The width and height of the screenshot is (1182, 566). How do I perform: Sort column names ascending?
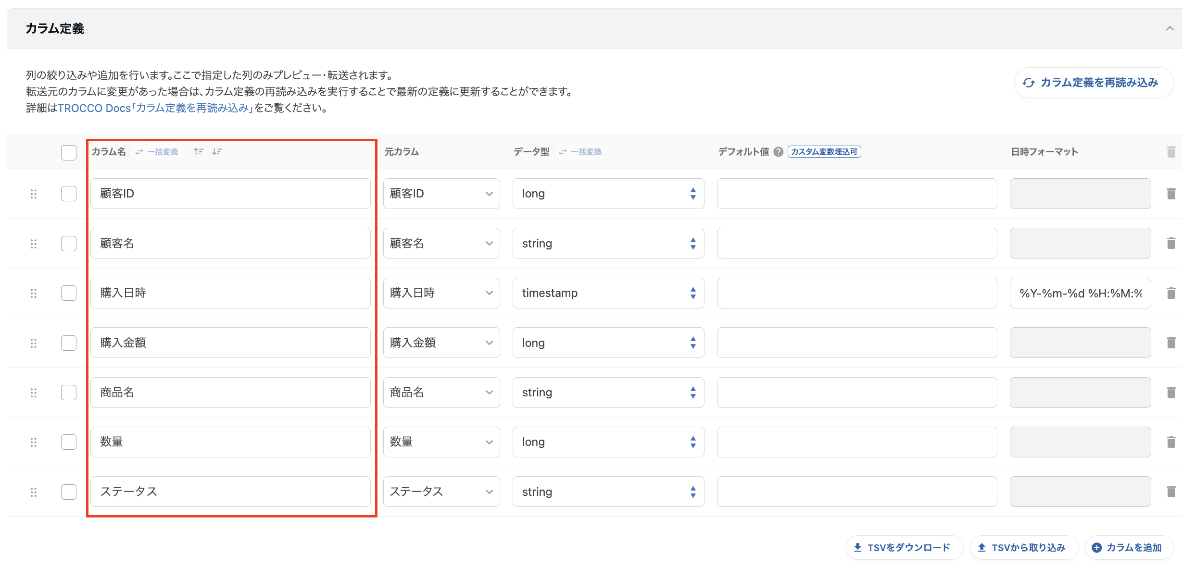[199, 152]
